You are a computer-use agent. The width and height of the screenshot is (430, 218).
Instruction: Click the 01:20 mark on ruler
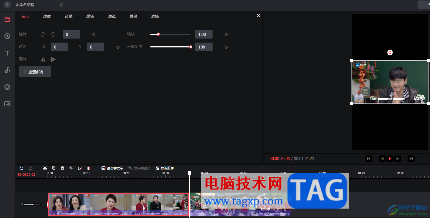coord(361,173)
